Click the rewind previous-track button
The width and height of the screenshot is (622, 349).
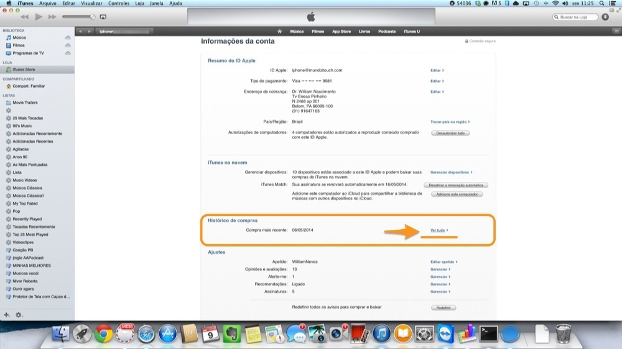pyautogui.click(x=25, y=17)
